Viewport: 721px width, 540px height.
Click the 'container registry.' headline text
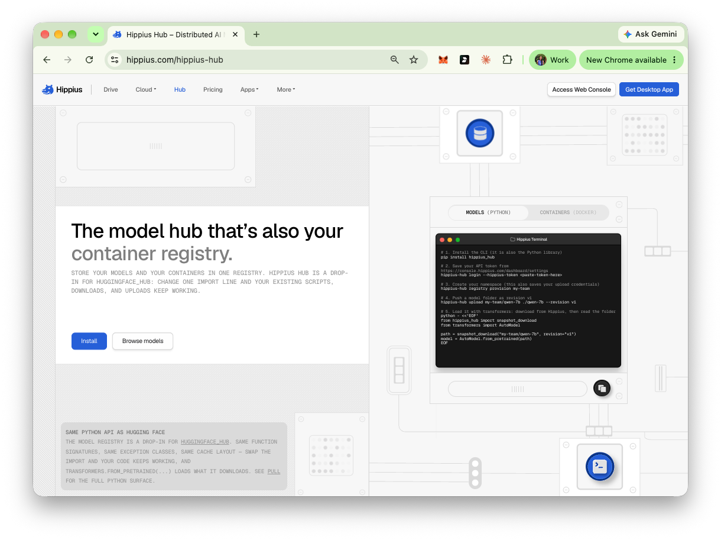pos(152,254)
